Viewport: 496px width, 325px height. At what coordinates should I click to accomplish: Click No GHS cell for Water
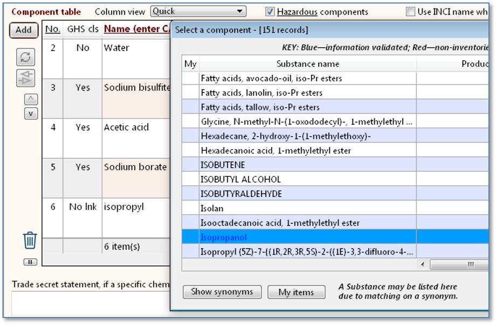point(82,59)
